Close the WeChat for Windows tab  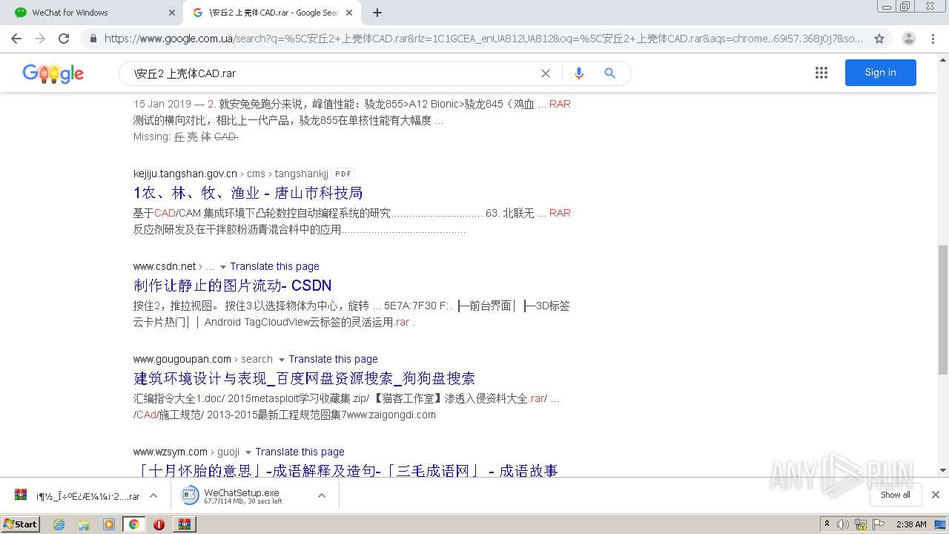[172, 13]
